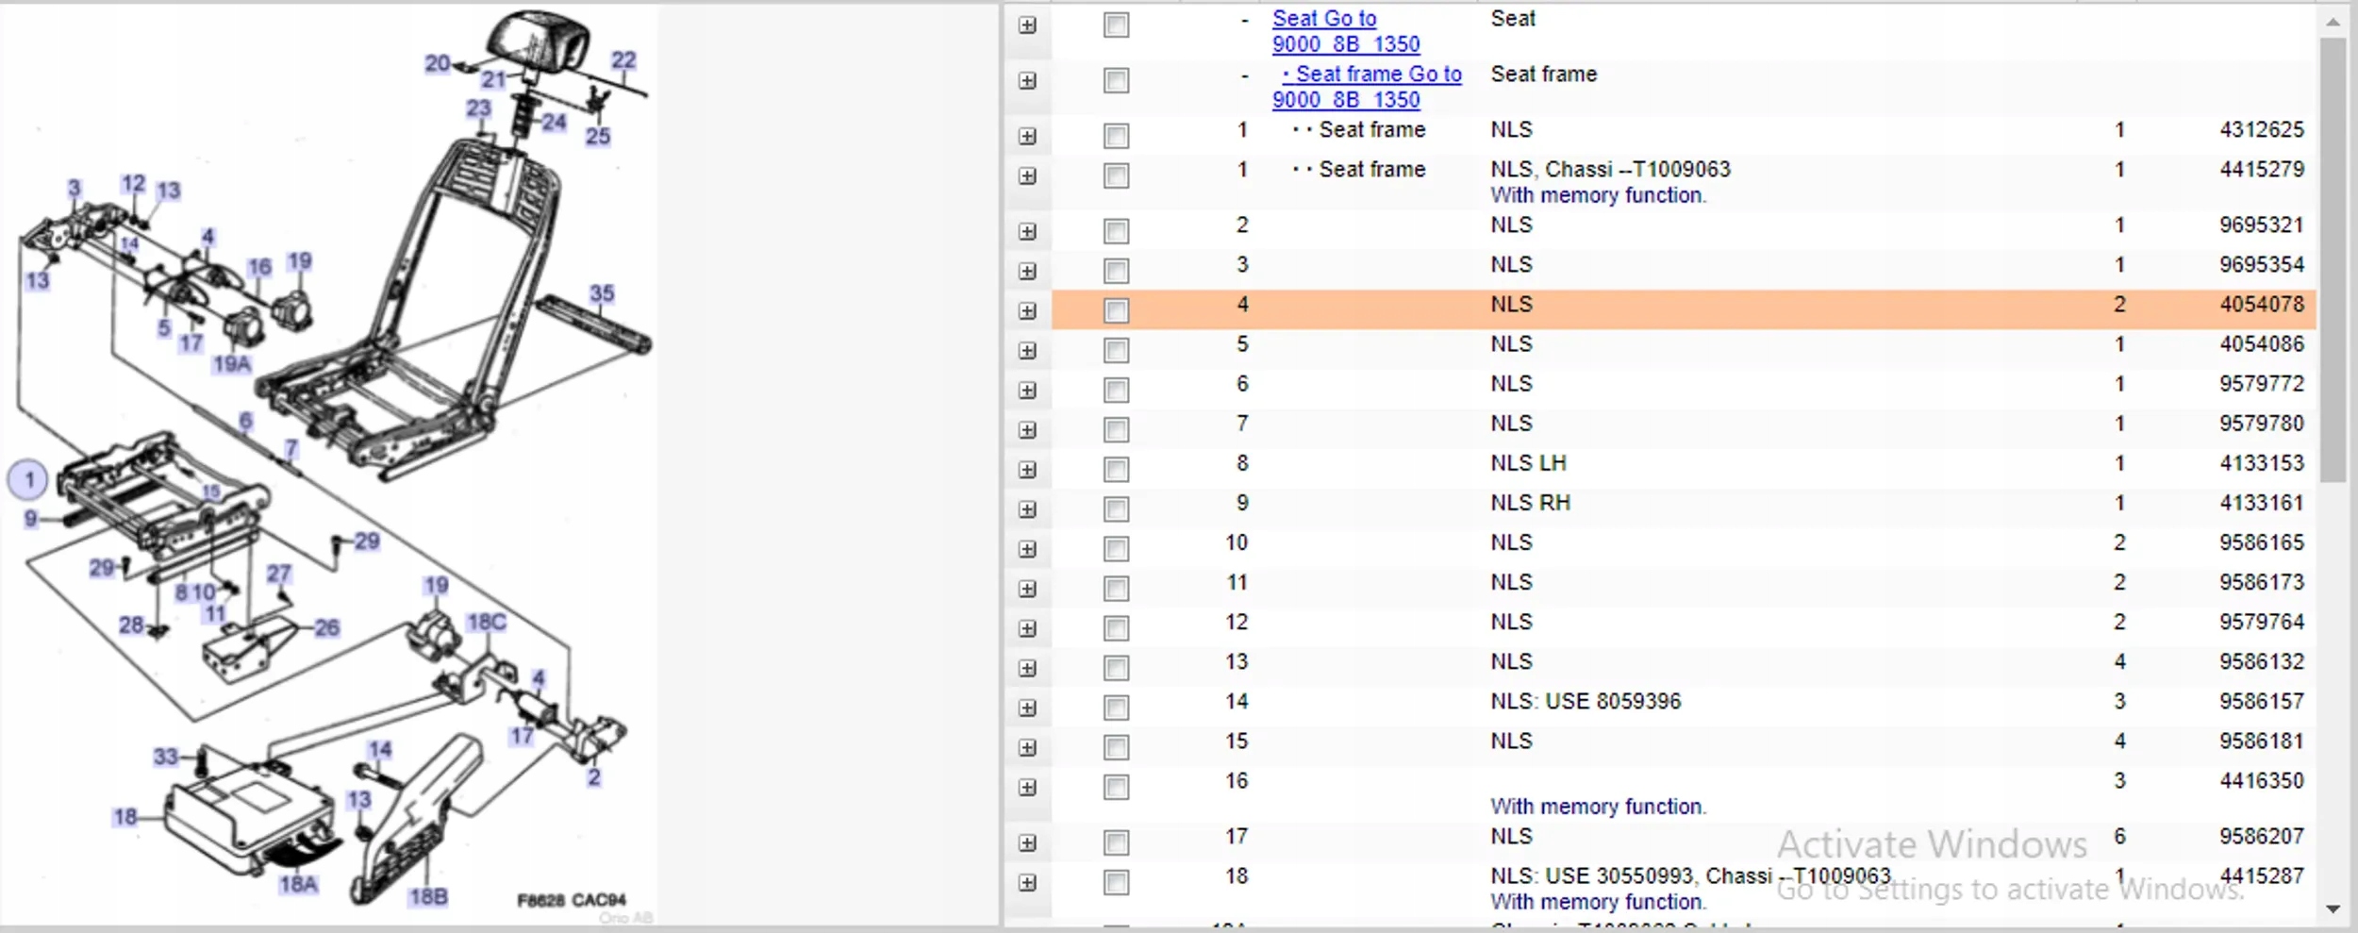Check the box on the Seat frame link row

pyautogui.click(x=1116, y=81)
